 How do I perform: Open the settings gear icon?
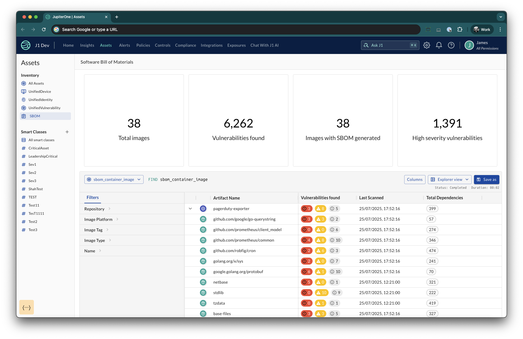(x=427, y=45)
